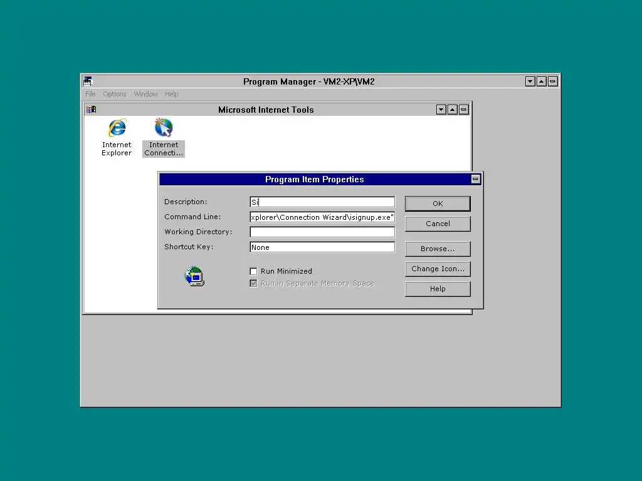The height and width of the screenshot is (481, 642).
Task: Open the Window menu
Action: pyautogui.click(x=145, y=94)
